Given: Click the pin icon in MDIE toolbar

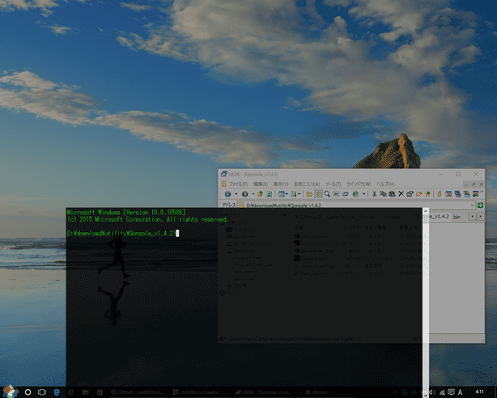Looking at the screenshot, I should [427, 194].
